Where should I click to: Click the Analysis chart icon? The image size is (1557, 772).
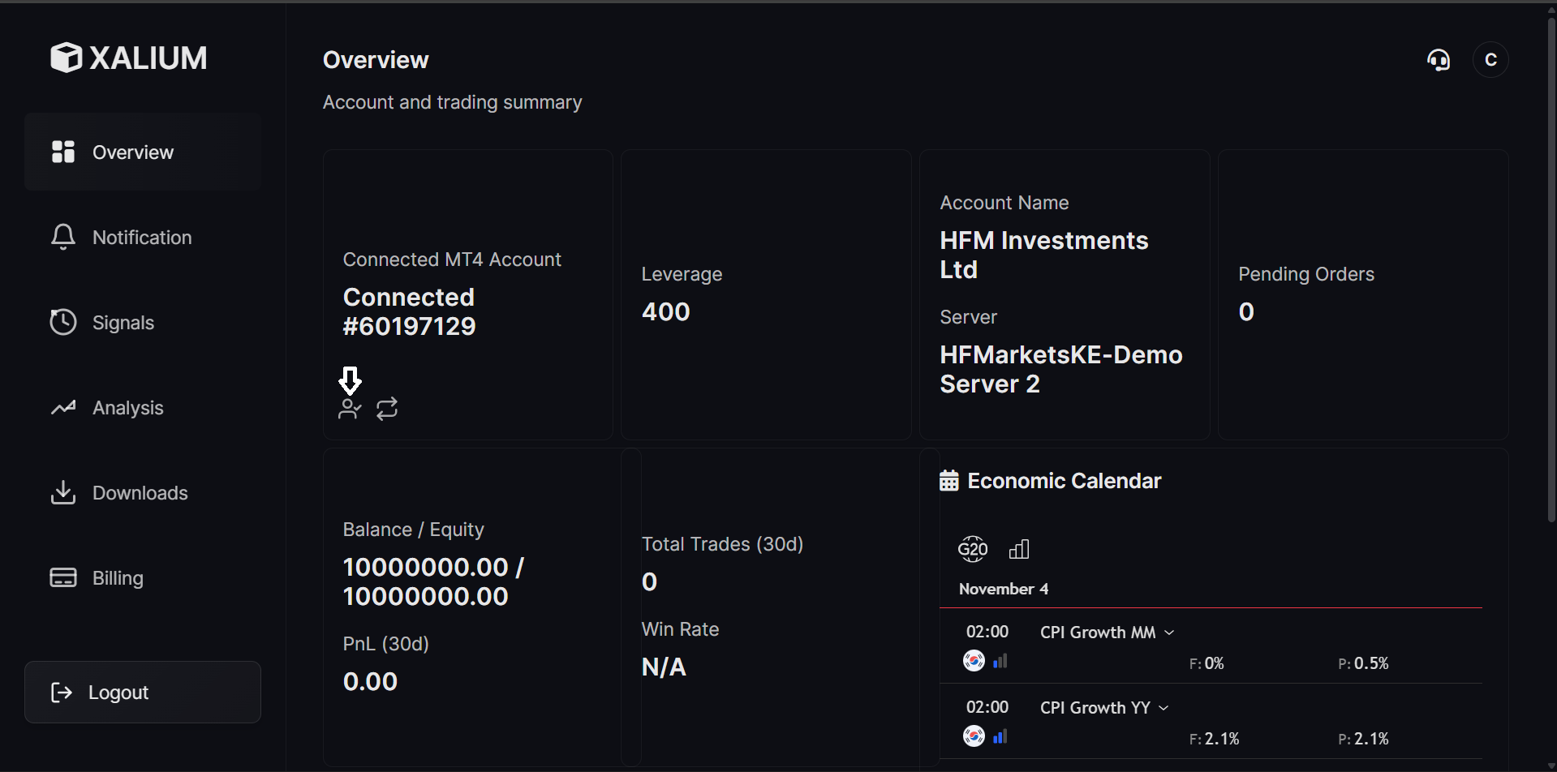tap(62, 407)
